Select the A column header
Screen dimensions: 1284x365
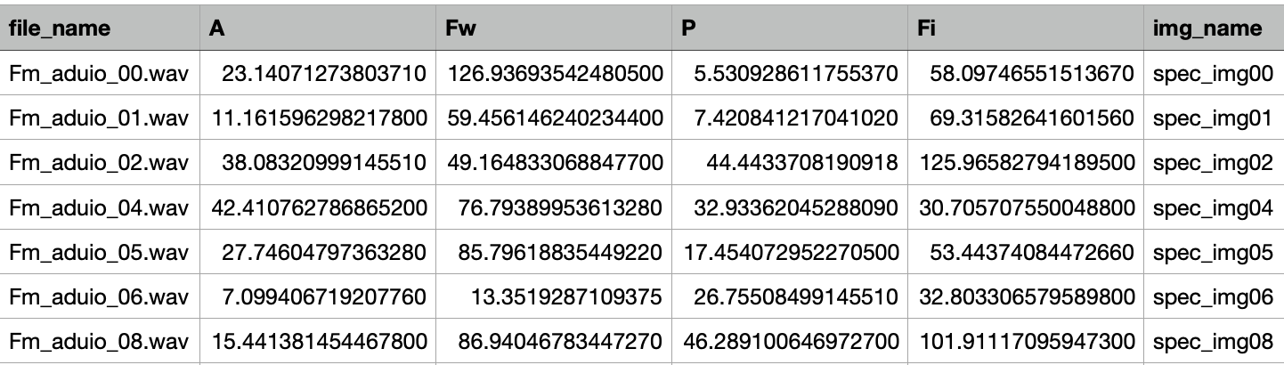pyautogui.click(x=216, y=28)
